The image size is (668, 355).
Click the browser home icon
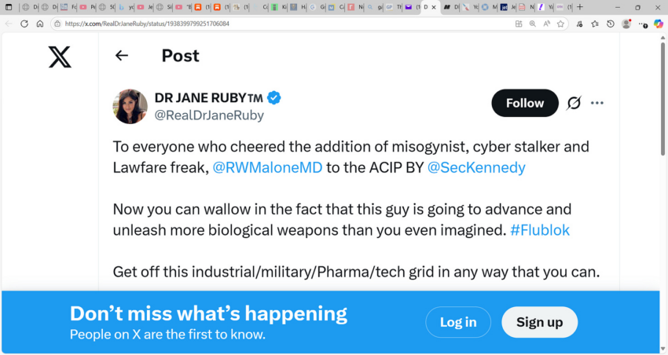pos(40,24)
